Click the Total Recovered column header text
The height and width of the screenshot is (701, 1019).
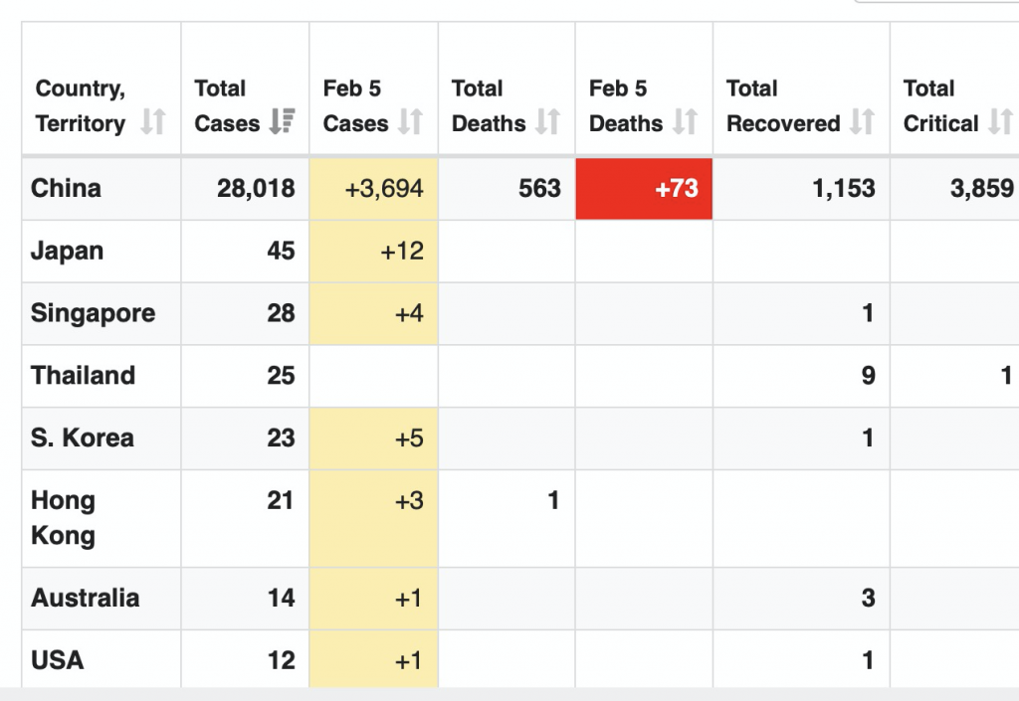click(783, 106)
